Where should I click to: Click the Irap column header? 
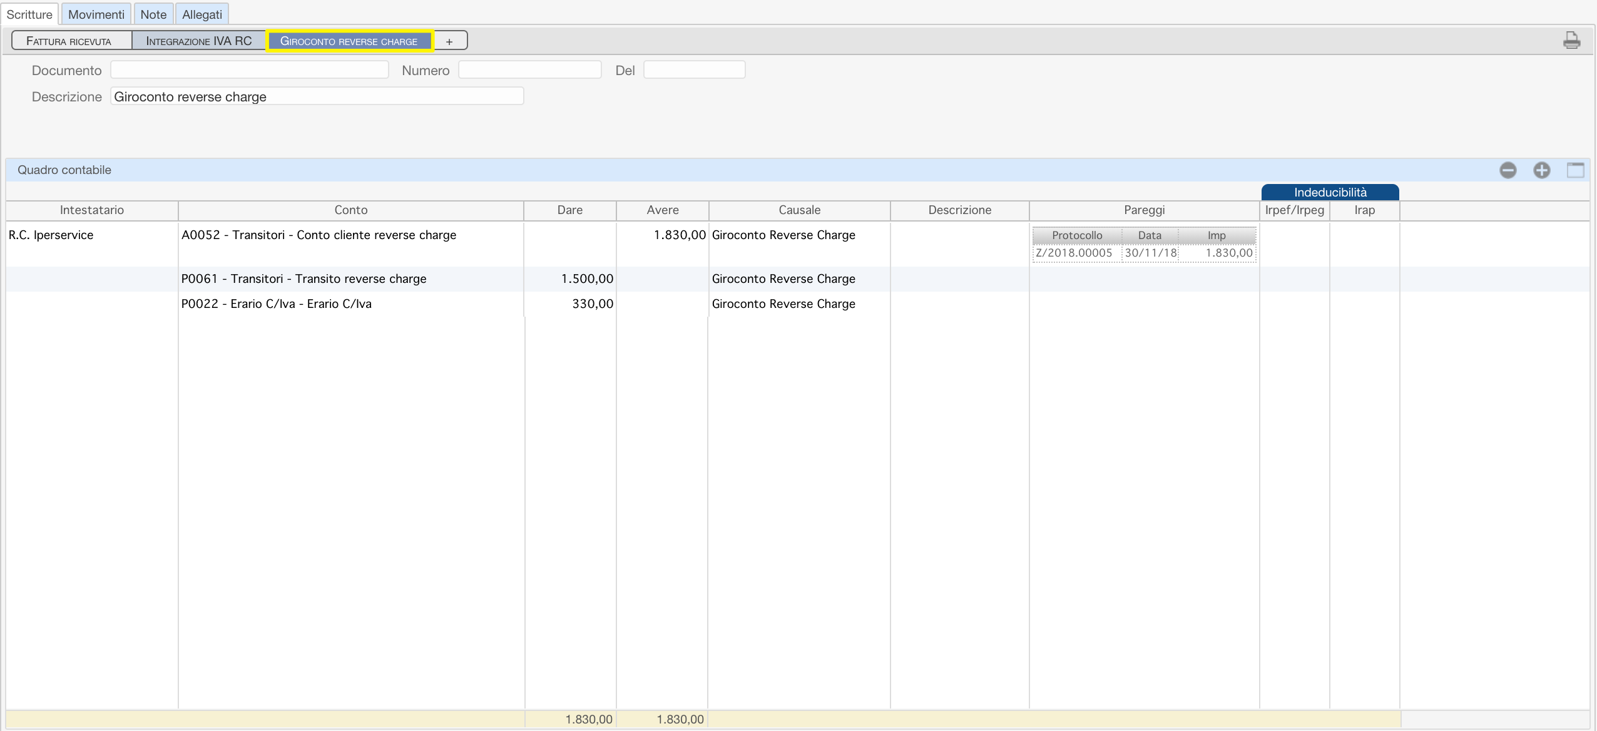[1365, 210]
